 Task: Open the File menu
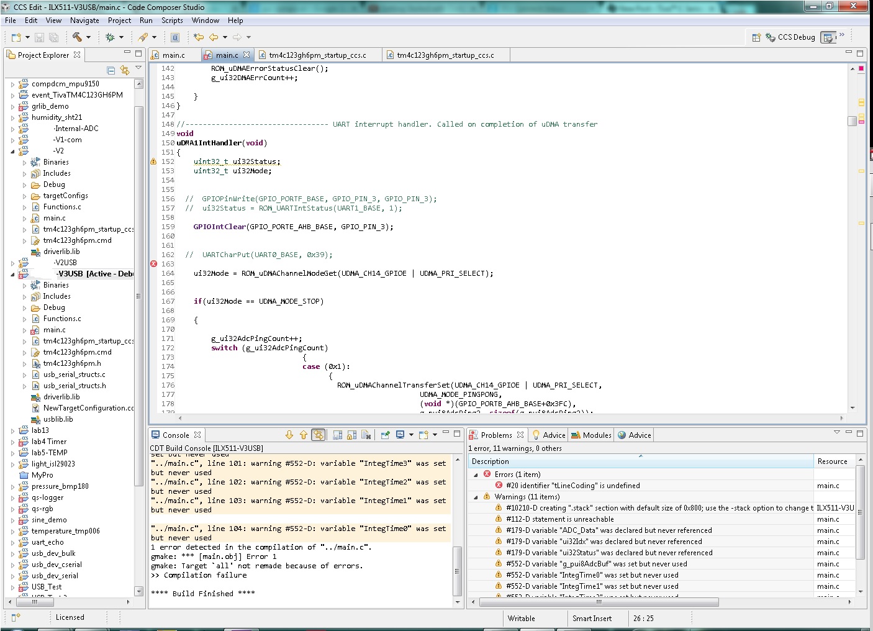(x=11, y=20)
